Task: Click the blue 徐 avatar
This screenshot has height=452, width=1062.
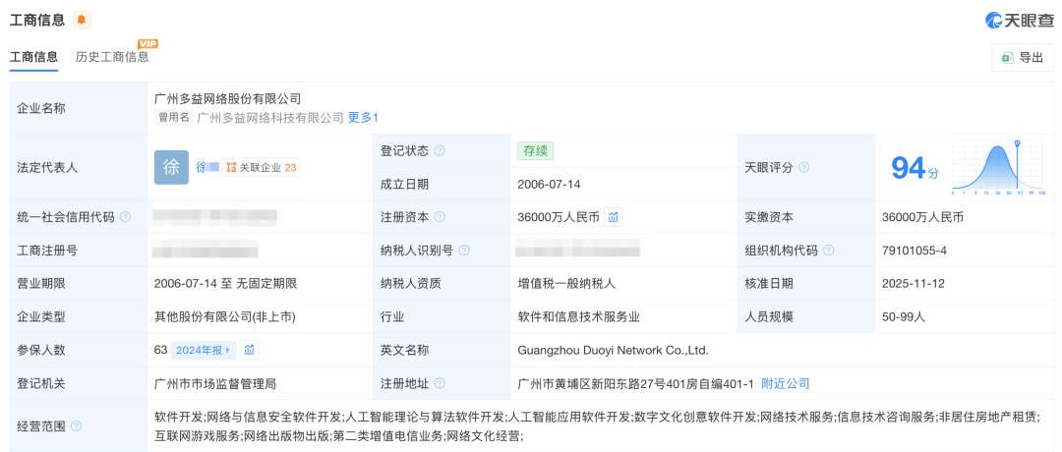Action: point(171,167)
